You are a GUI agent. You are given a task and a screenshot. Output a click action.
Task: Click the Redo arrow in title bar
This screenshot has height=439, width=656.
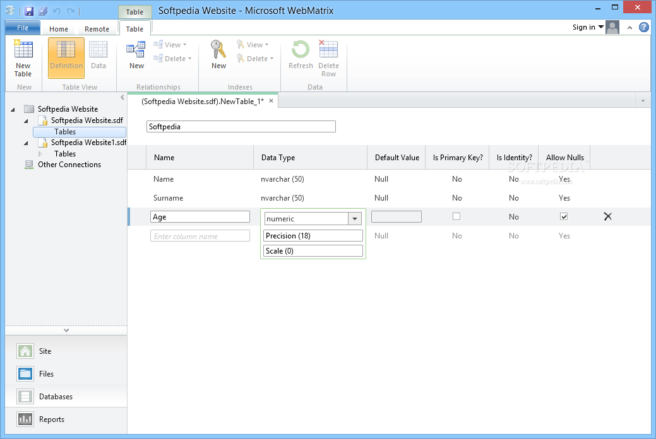(x=71, y=11)
